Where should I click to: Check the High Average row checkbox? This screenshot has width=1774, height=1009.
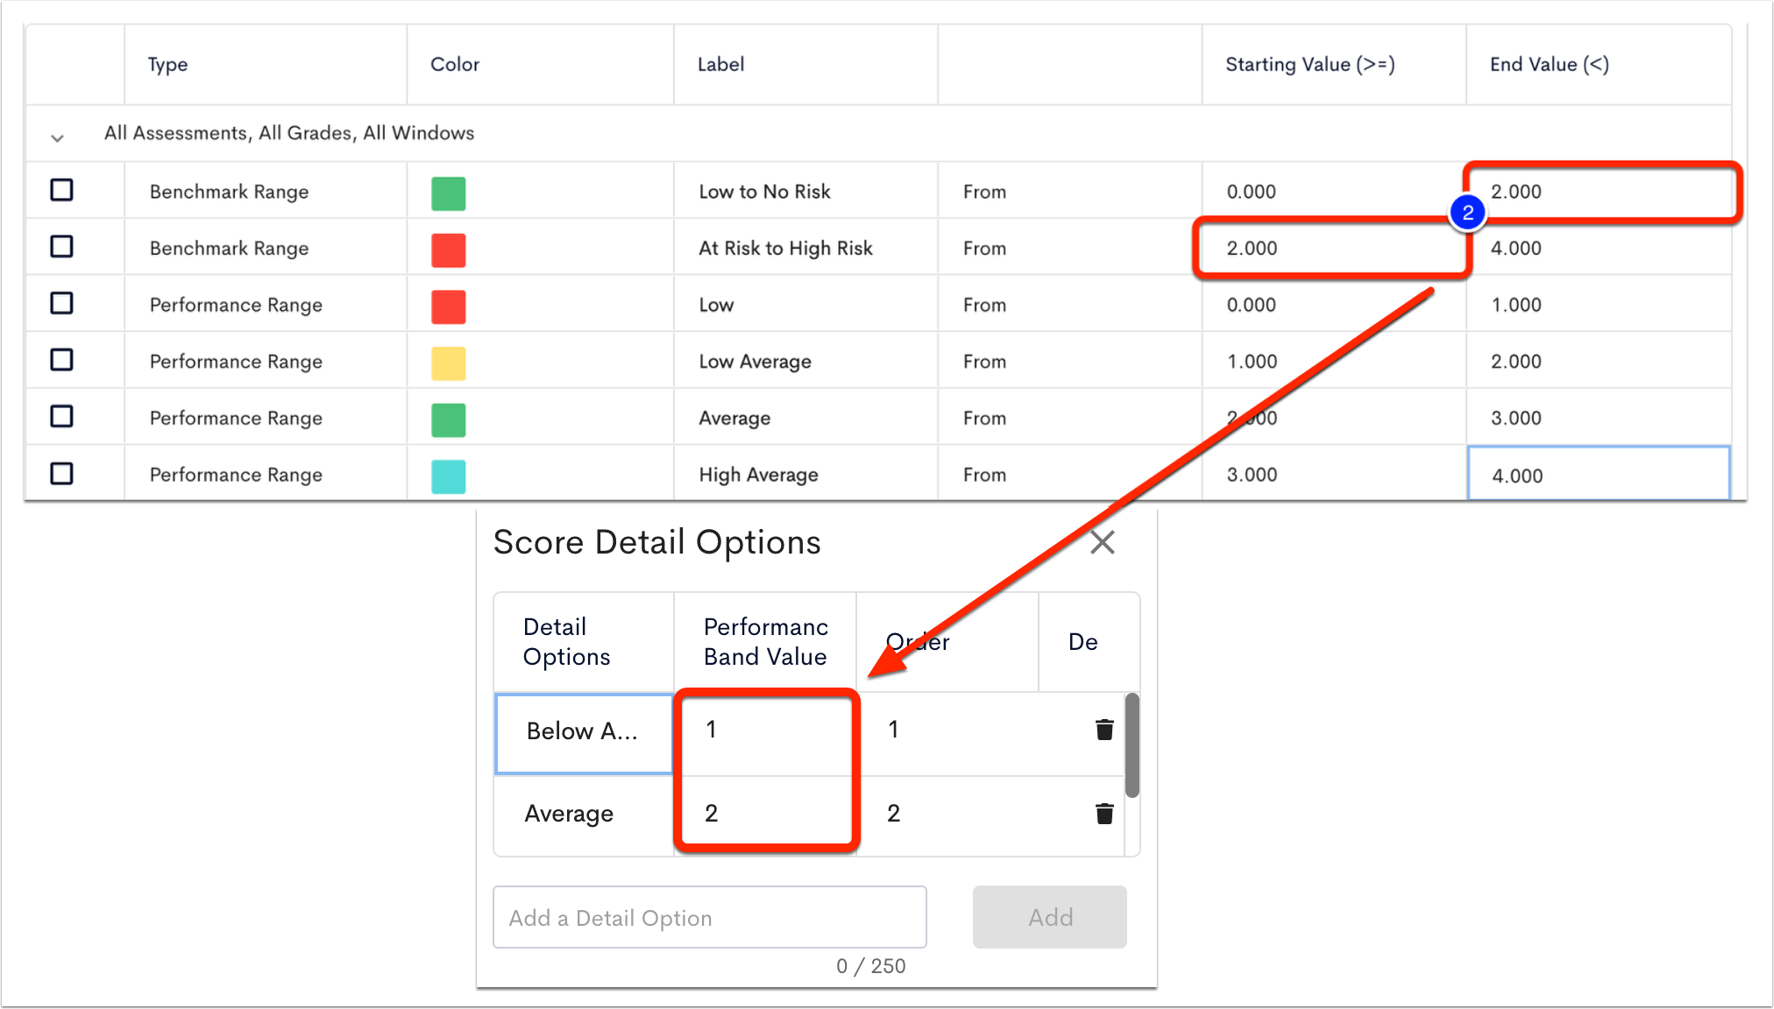click(x=61, y=473)
